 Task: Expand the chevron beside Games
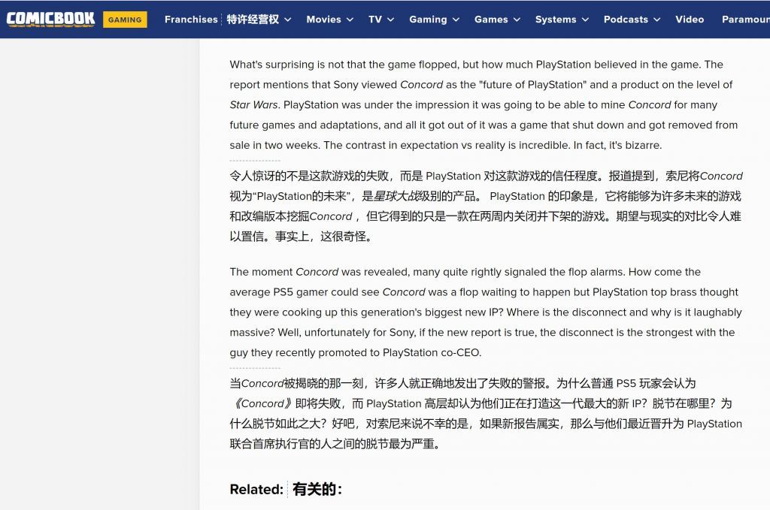pos(517,20)
